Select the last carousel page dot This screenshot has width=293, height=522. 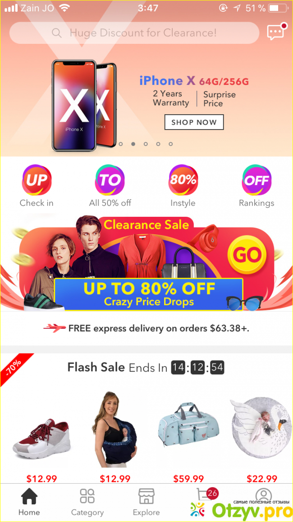point(170,144)
